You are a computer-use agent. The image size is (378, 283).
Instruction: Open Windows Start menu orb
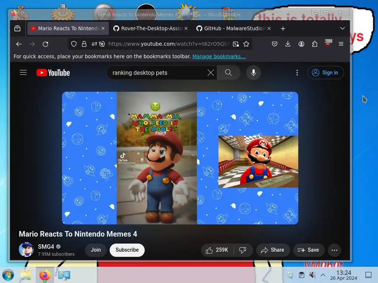pos(8,275)
